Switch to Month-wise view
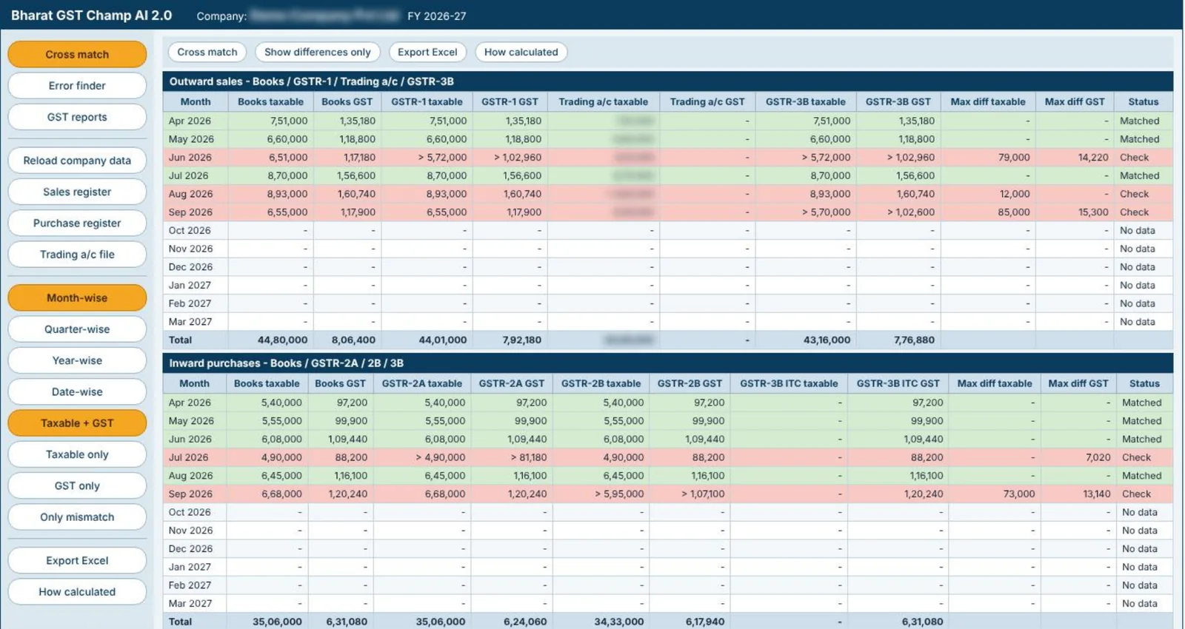 coord(77,297)
